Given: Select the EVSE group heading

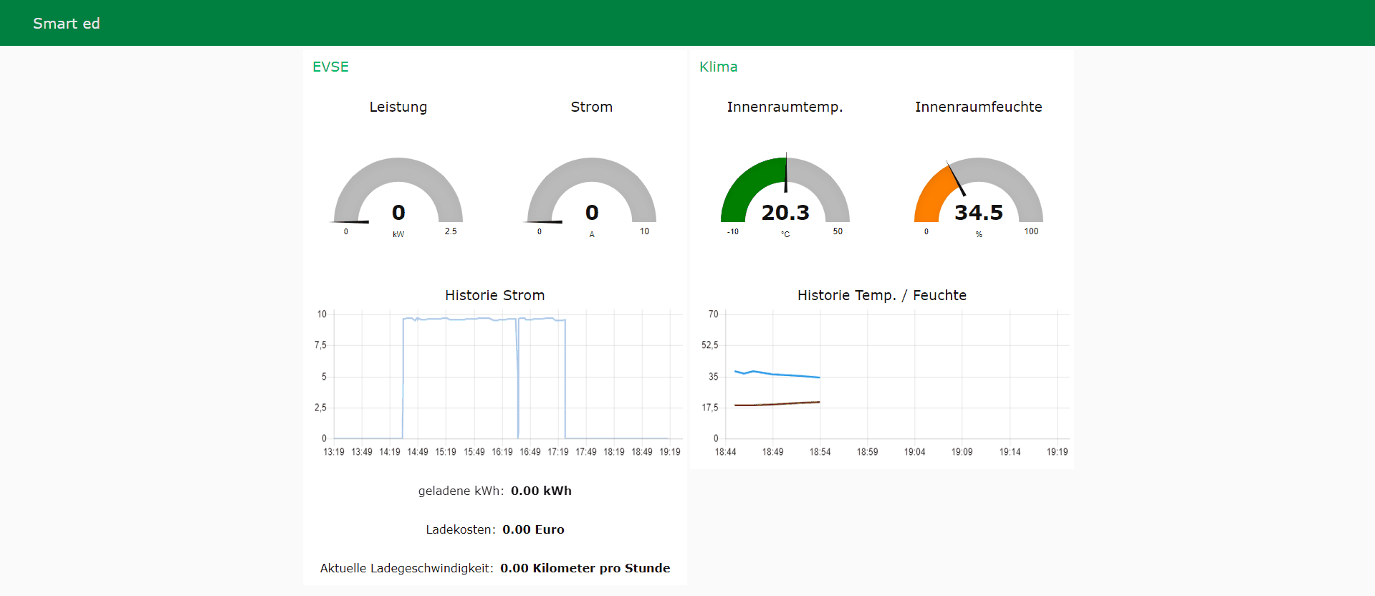Looking at the screenshot, I should (x=330, y=67).
